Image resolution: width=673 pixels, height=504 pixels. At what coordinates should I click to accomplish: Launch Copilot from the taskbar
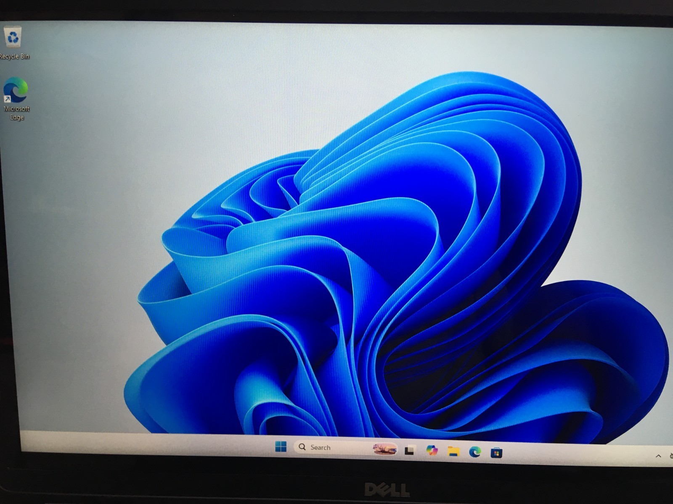pyautogui.click(x=432, y=450)
